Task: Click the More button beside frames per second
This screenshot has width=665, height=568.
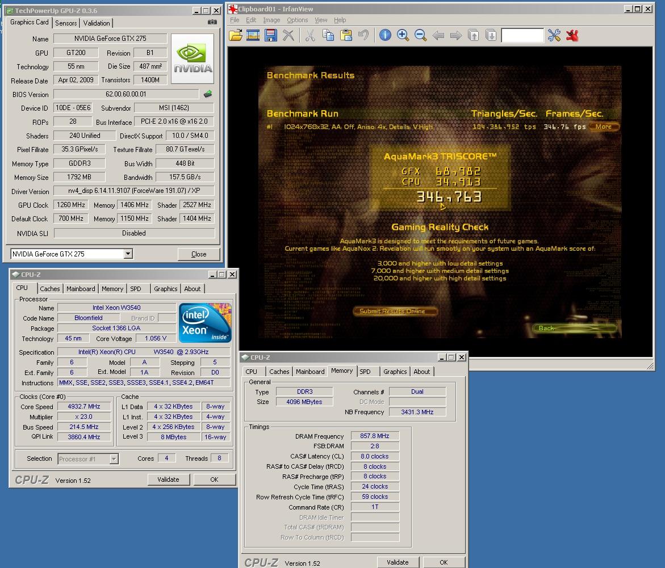Action: (x=604, y=127)
